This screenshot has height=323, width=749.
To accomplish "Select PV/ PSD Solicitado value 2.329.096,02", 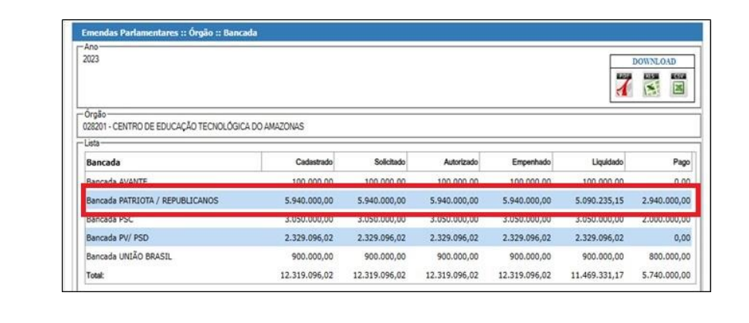I will 381,238.
